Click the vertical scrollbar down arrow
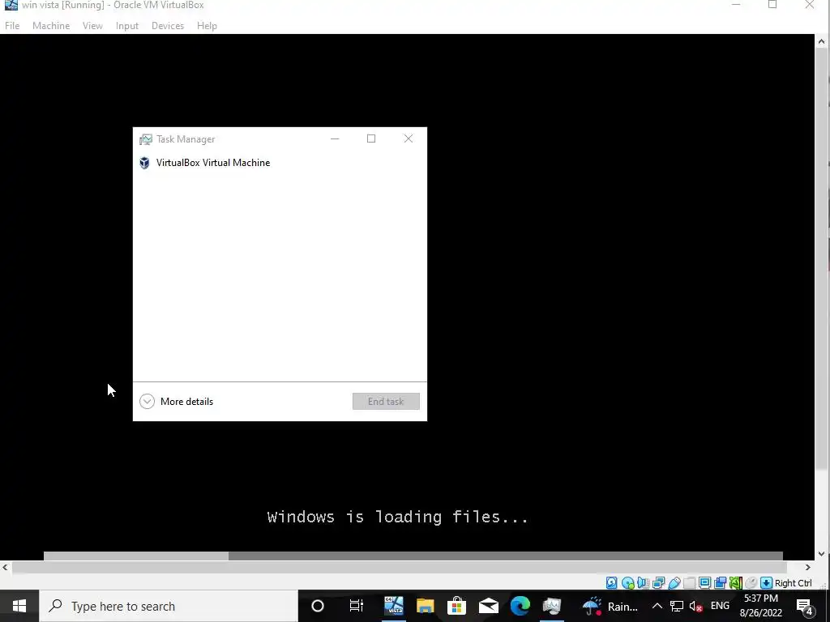Screen dimensions: 830x622 click(x=822, y=554)
